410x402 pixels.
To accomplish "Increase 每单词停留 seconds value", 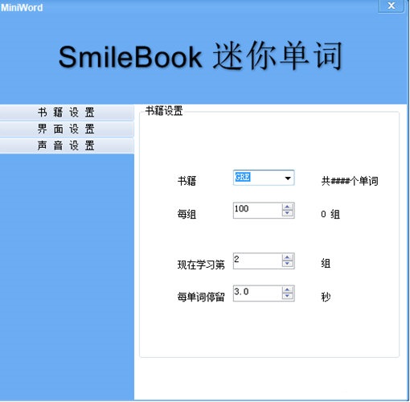I will 287,289.
